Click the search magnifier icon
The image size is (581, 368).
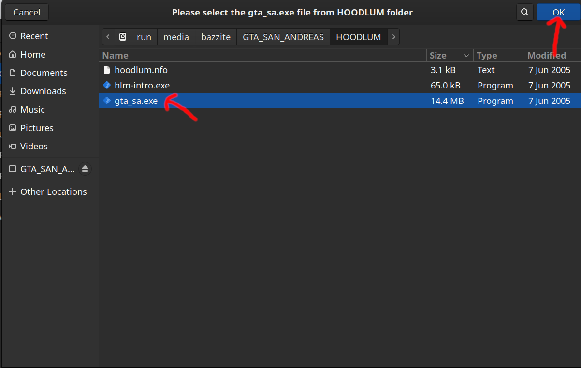pyautogui.click(x=524, y=12)
